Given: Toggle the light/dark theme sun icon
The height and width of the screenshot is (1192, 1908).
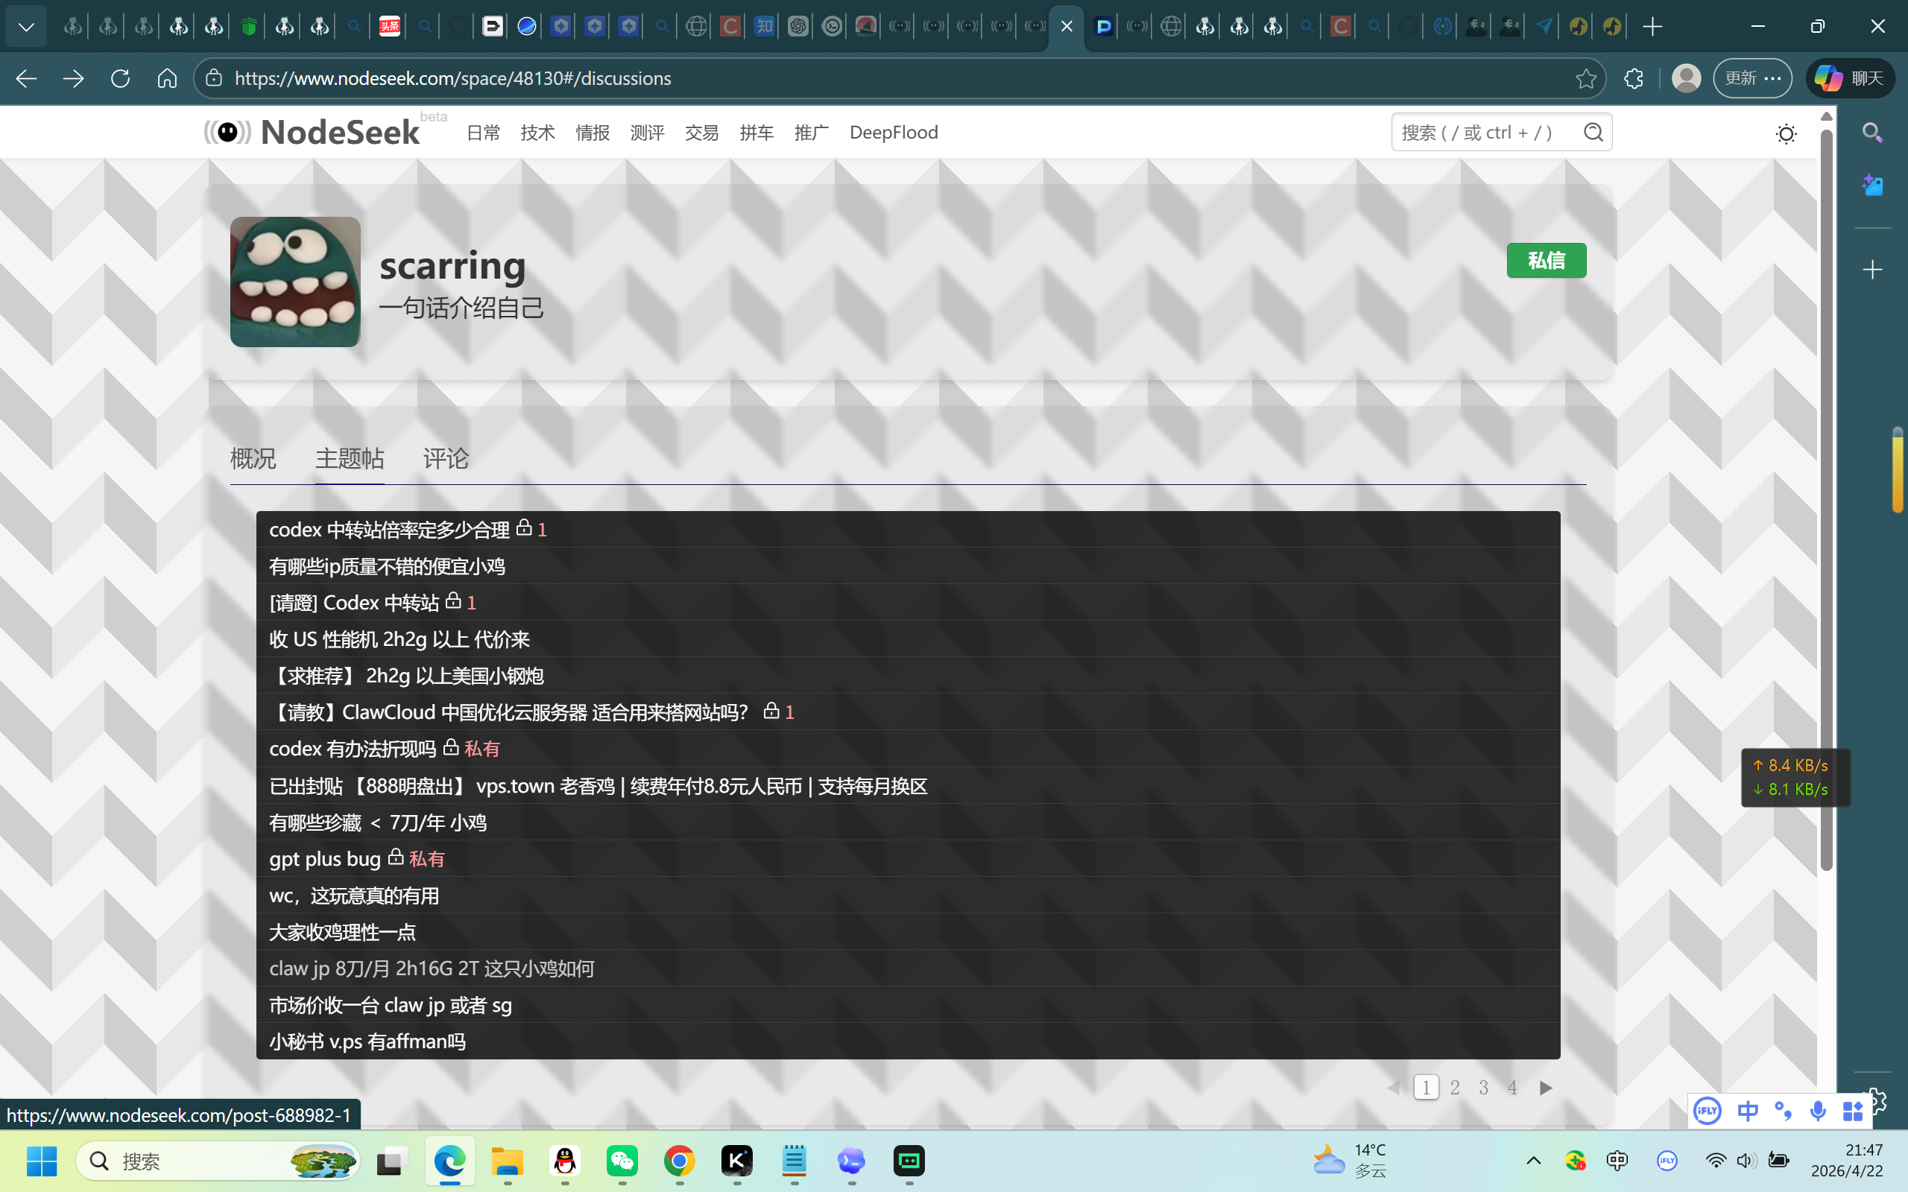Looking at the screenshot, I should point(1786,133).
